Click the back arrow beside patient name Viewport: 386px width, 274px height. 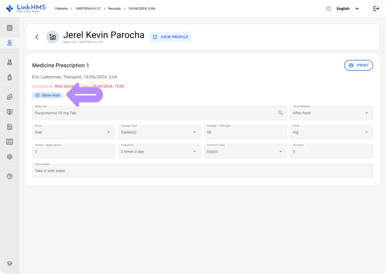[x=37, y=37]
